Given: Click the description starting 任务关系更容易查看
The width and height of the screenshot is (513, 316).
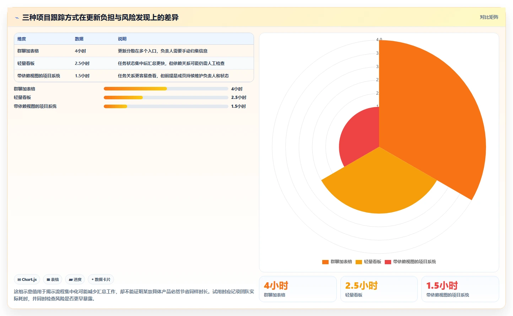Looking at the screenshot, I should [173, 76].
